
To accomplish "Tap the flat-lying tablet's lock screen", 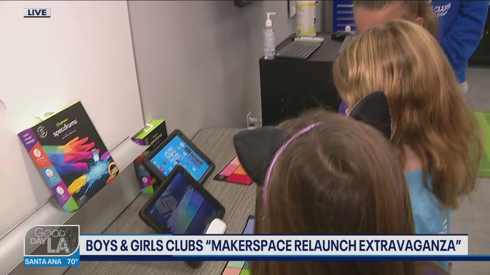I will tap(184, 200).
